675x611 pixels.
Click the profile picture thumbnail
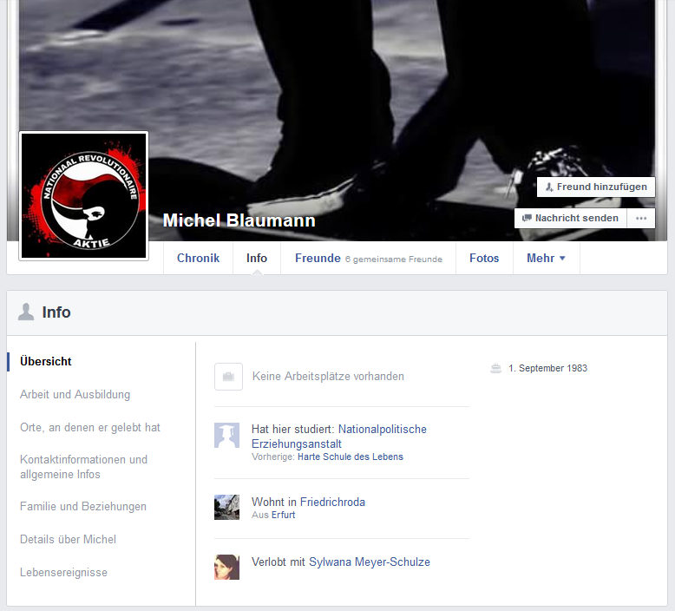pyautogui.click(x=84, y=195)
